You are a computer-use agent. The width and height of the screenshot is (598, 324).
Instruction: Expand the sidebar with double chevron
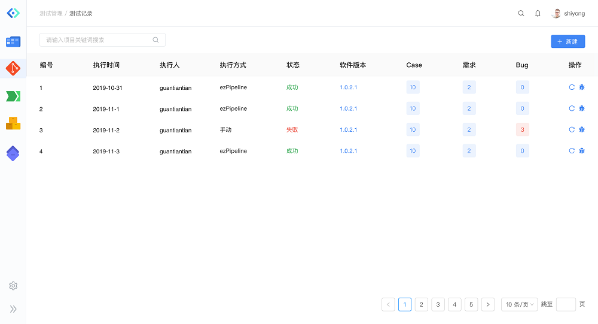coord(13,309)
